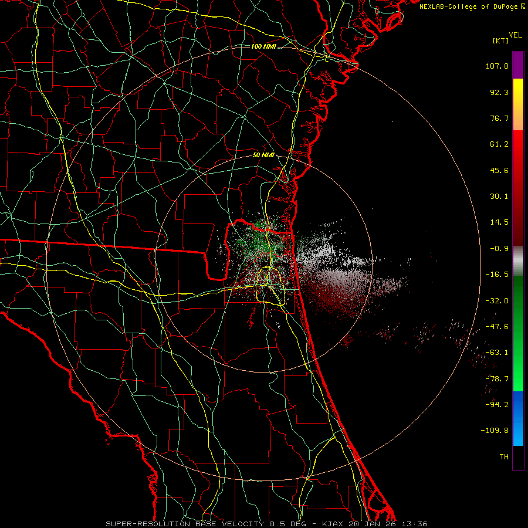This screenshot has height=528, width=528.
Task: Click the [KT] units label
Action: coord(501,40)
